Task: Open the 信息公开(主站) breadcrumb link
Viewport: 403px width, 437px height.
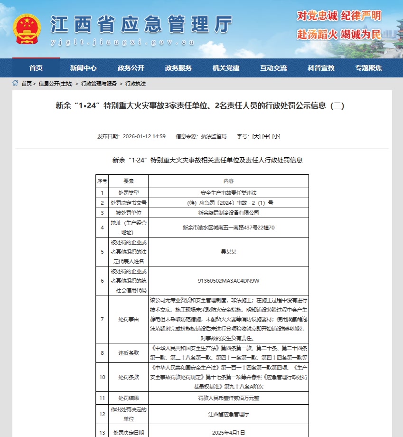Action: [56, 84]
